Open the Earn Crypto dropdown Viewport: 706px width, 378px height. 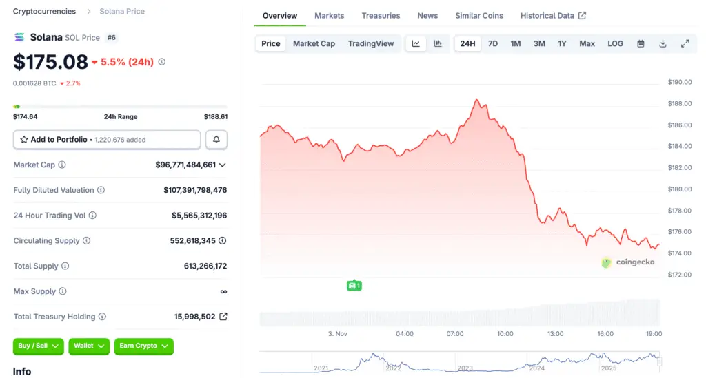point(143,346)
